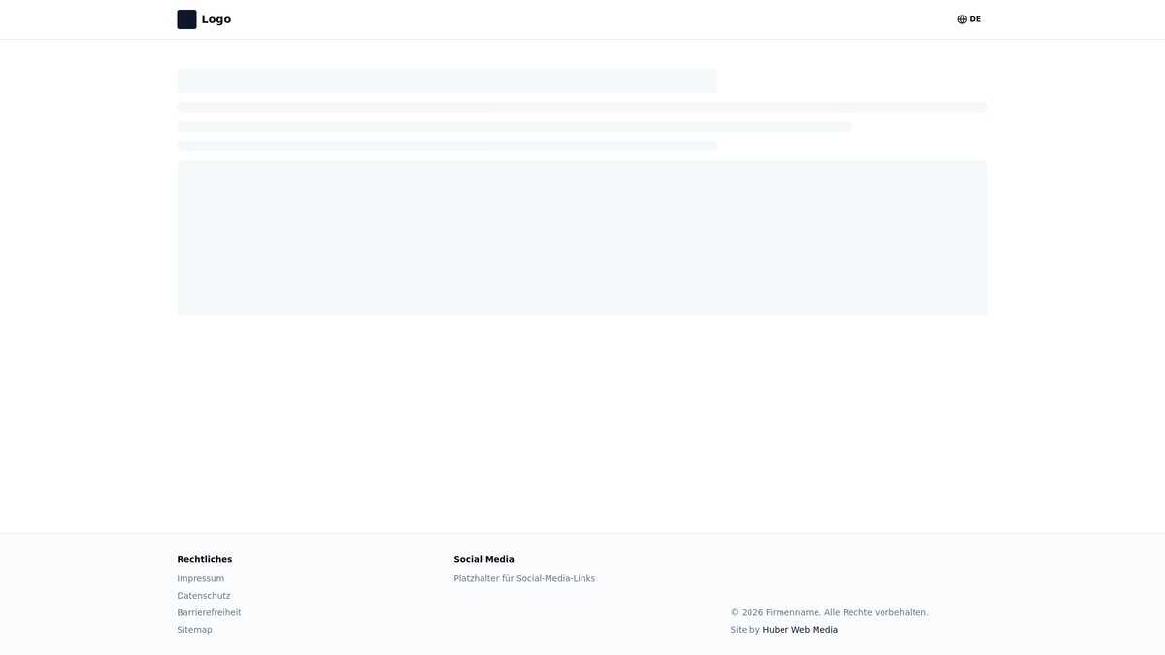Click the dark square logo icon
Screen dimensions: 1165x655
186,19
